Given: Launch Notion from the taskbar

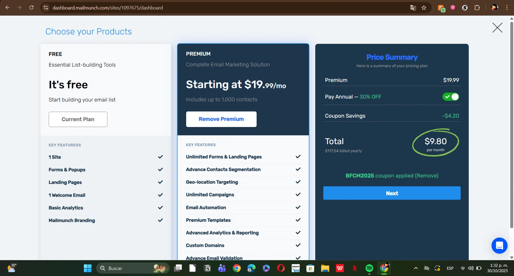Looking at the screenshot, I should 207,268.
